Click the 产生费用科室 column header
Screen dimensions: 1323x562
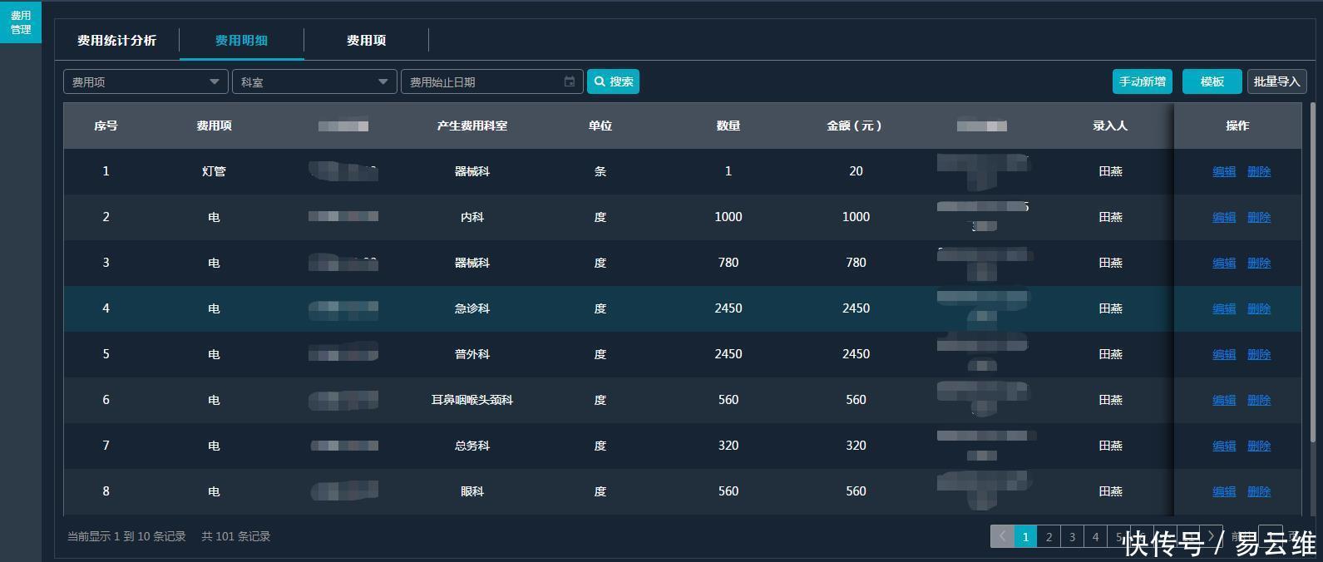(472, 126)
